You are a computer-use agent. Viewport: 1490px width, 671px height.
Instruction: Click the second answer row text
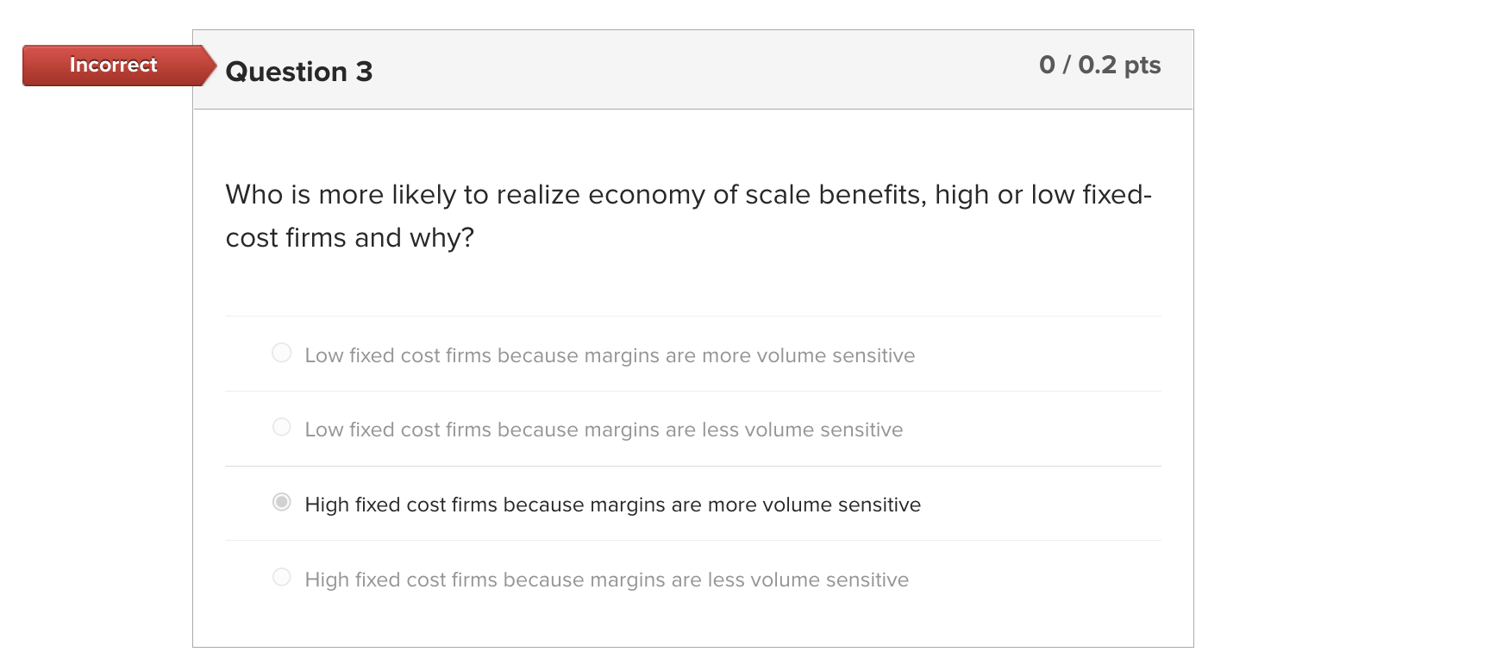(x=603, y=429)
